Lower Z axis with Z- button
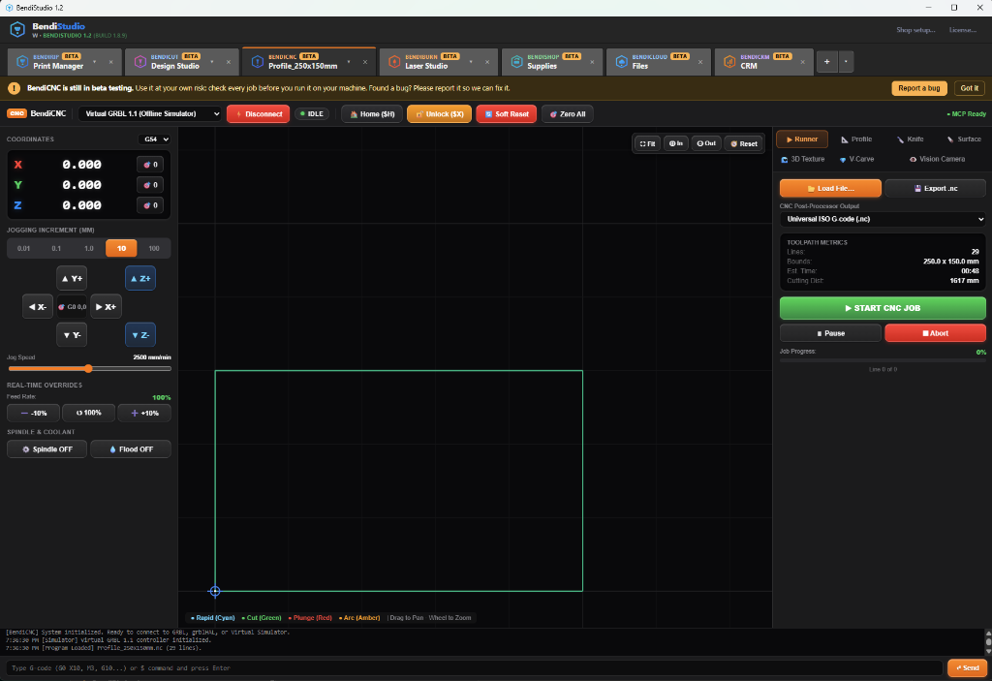992x681 pixels. pos(140,335)
